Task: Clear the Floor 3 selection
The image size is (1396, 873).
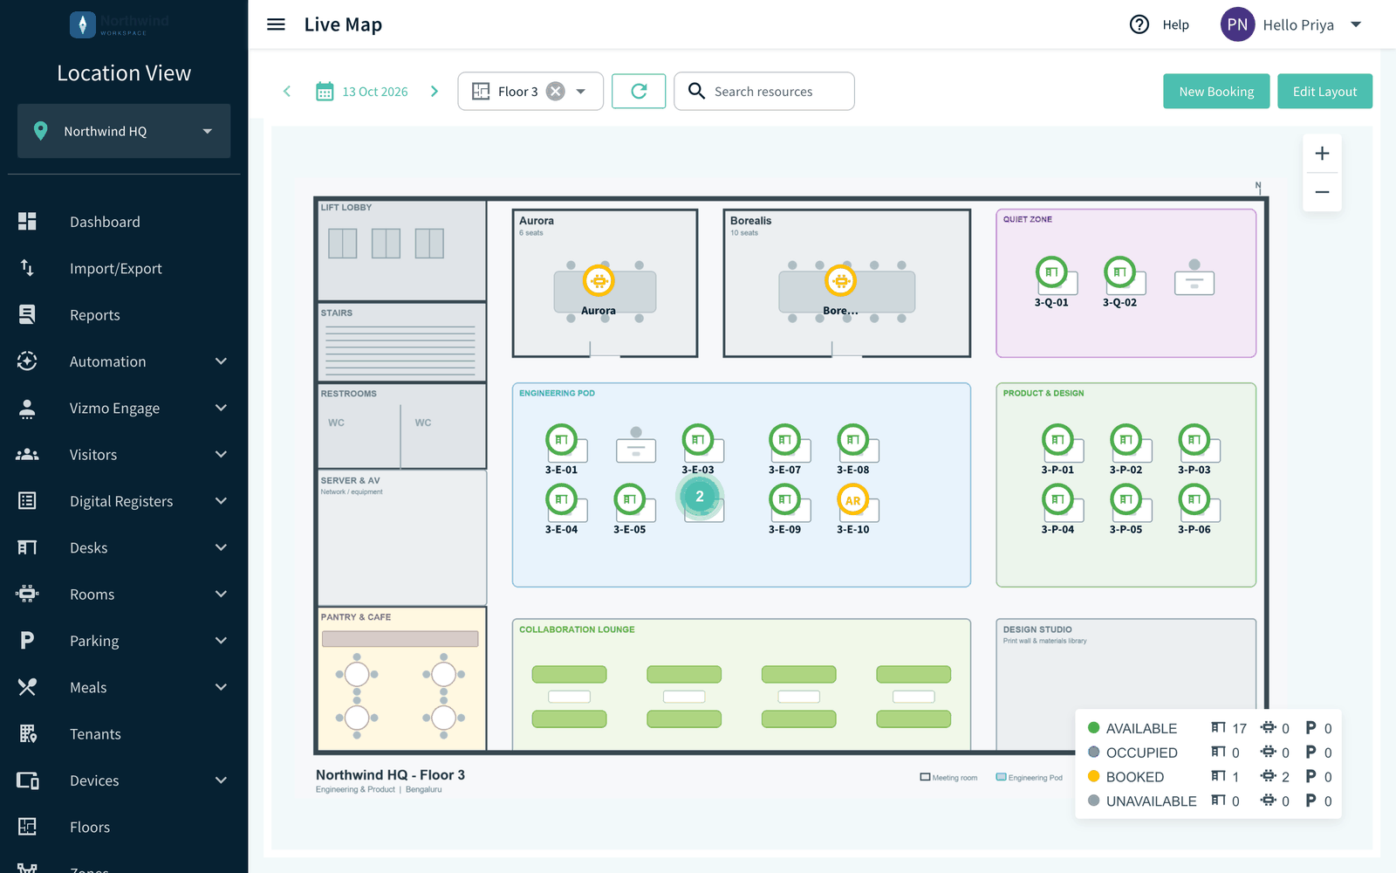Action: [x=556, y=91]
